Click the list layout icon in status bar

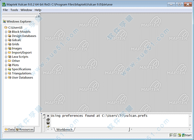click(x=175, y=135)
